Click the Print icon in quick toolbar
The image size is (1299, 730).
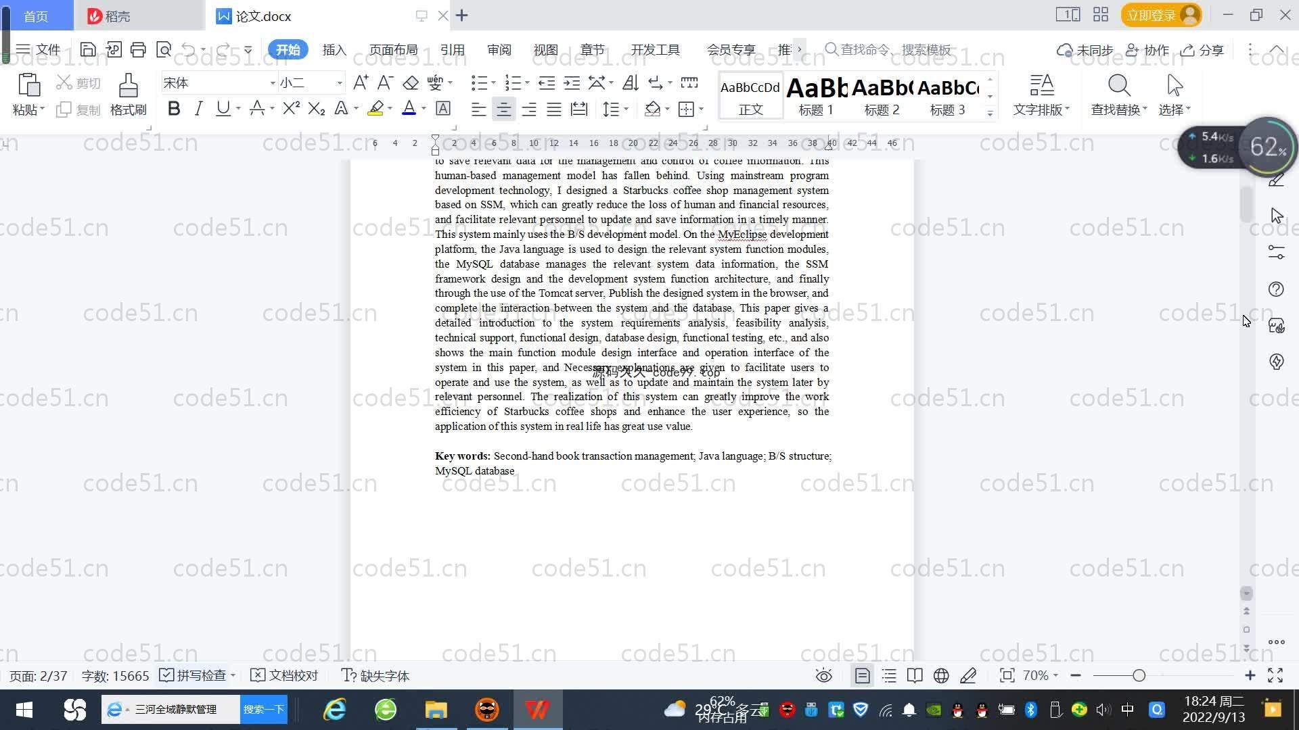[x=138, y=49]
